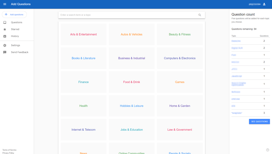Viewport: 272px width, 154px height.
Task: Open the hamburger navigation menu
Action: pyautogui.click(x=5, y=4)
